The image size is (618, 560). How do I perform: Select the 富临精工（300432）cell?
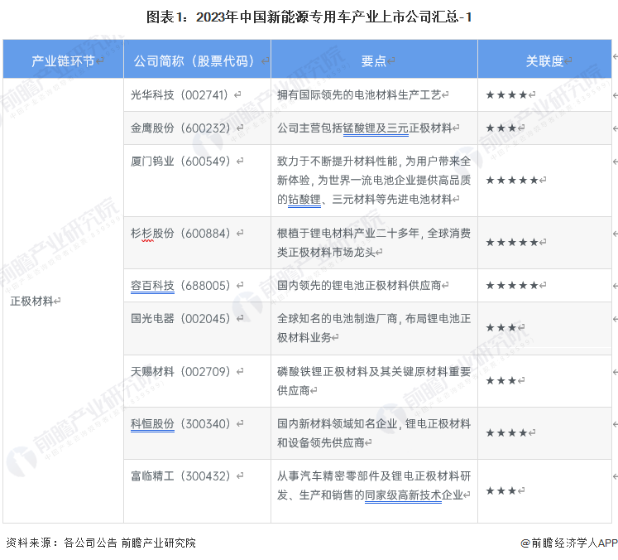pos(180,476)
